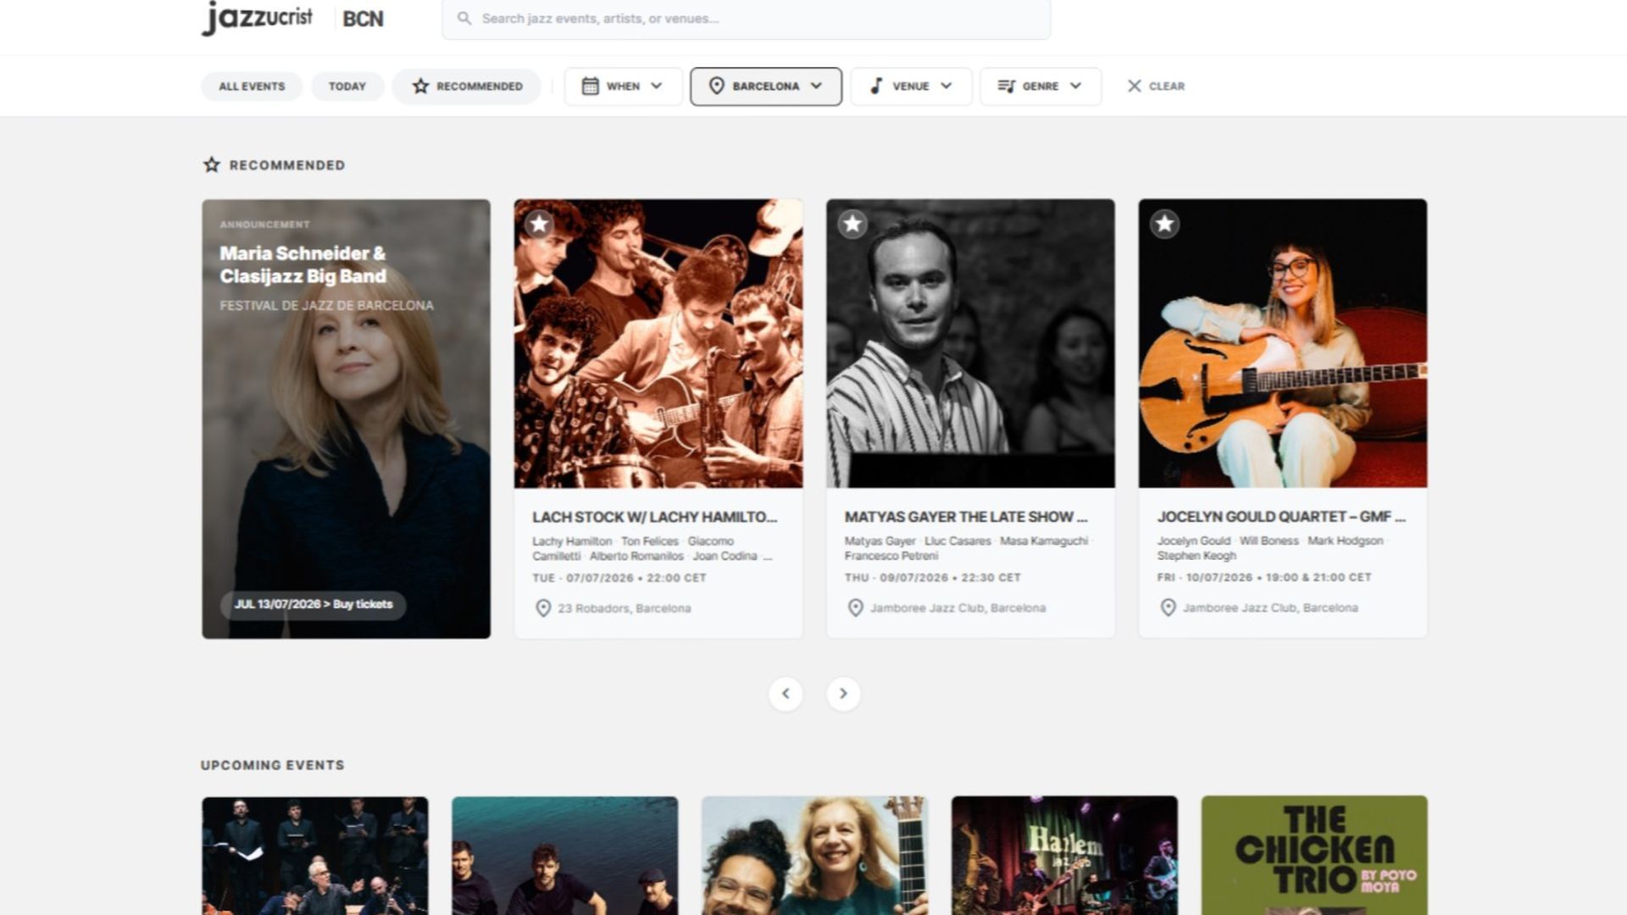Viewport: 1627px width, 915px height.
Task: Open the When date dropdown
Action: tap(623, 86)
